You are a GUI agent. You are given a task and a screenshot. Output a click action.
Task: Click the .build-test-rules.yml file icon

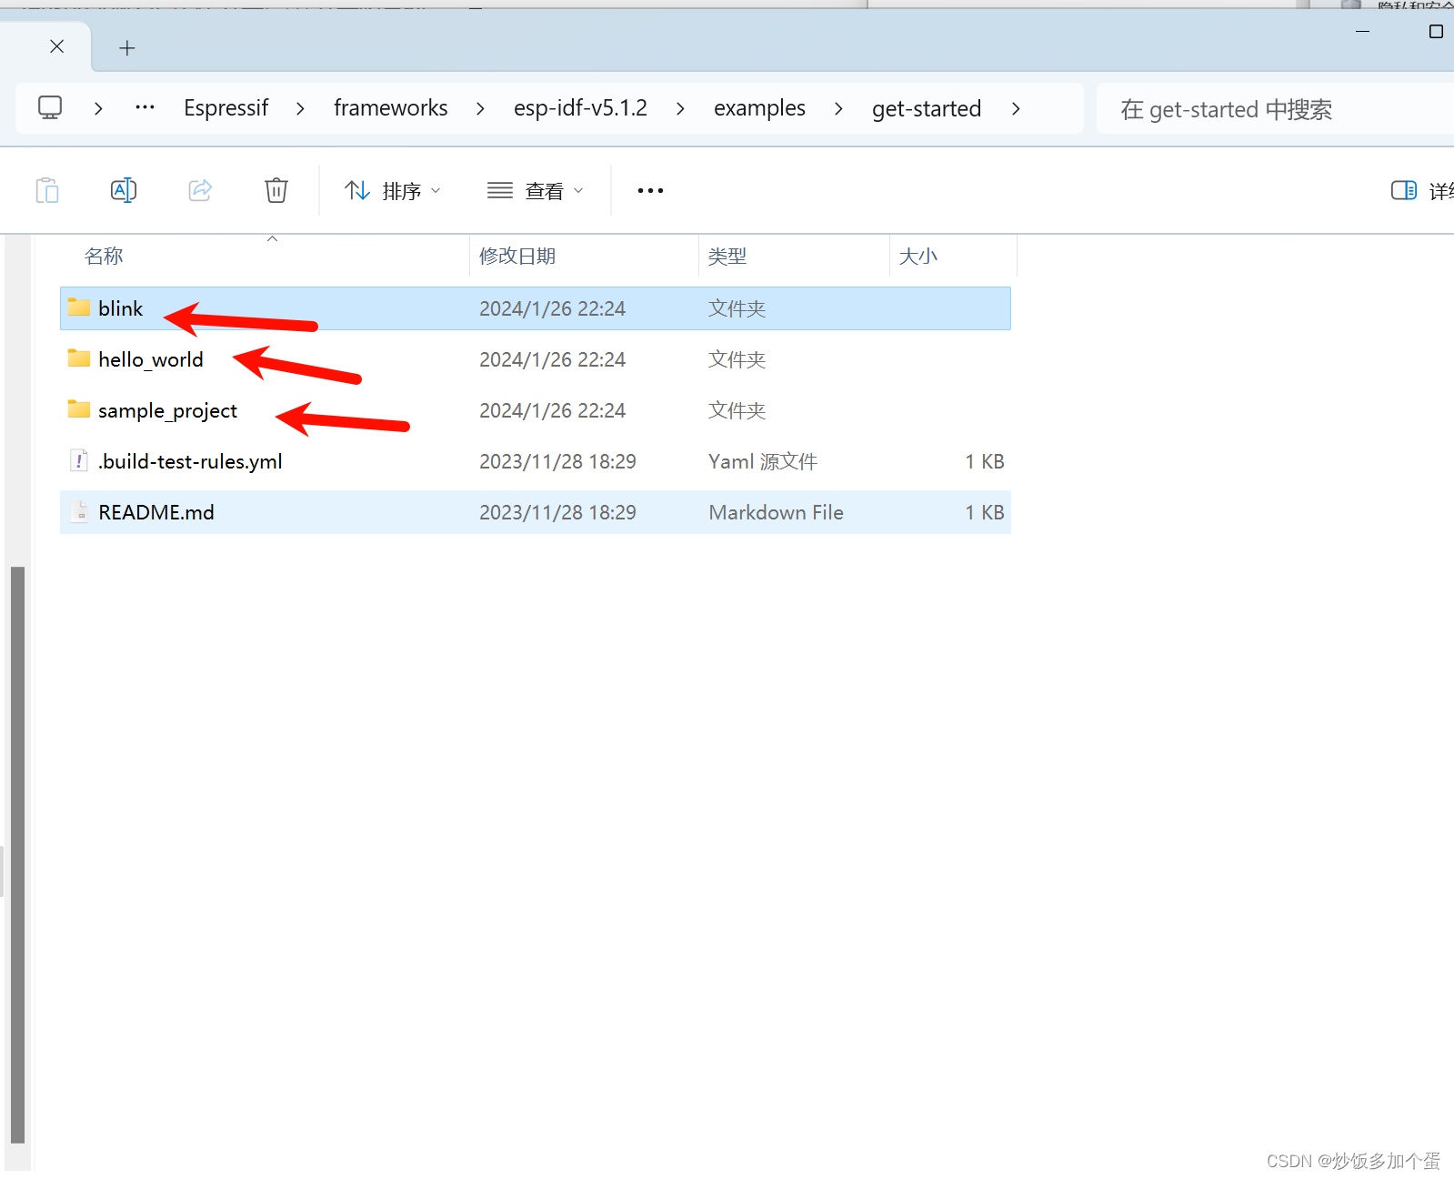pos(79,461)
